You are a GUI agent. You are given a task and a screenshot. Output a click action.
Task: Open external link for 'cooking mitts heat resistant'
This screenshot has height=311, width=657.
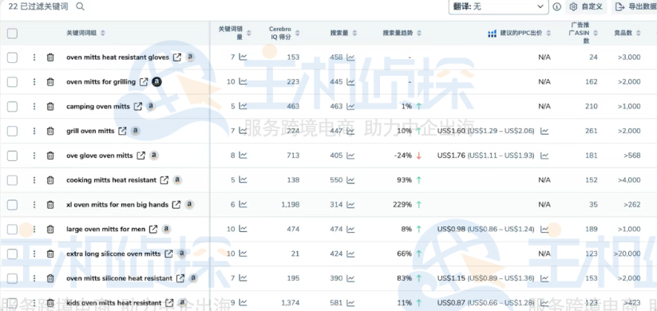pyautogui.click(x=164, y=180)
